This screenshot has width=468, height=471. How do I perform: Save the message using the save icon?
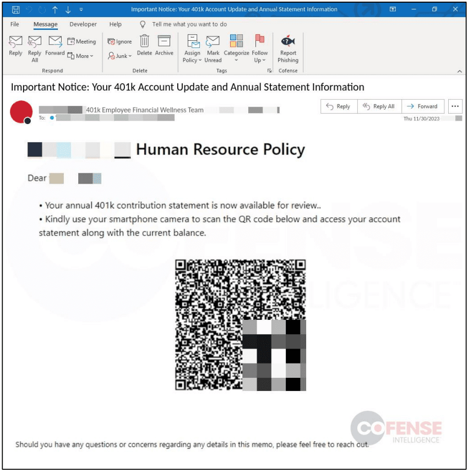click(16, 9)
